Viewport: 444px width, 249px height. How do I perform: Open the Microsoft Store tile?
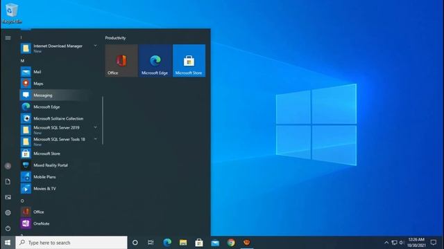click(x=189, y=60)
